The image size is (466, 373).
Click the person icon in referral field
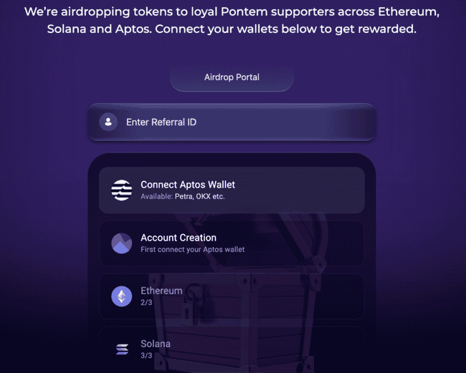108,122
